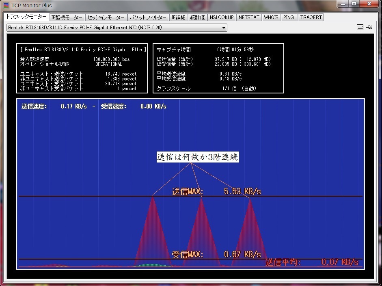
Task: Switch to the TRACERT tab
Action: point(311,17)
